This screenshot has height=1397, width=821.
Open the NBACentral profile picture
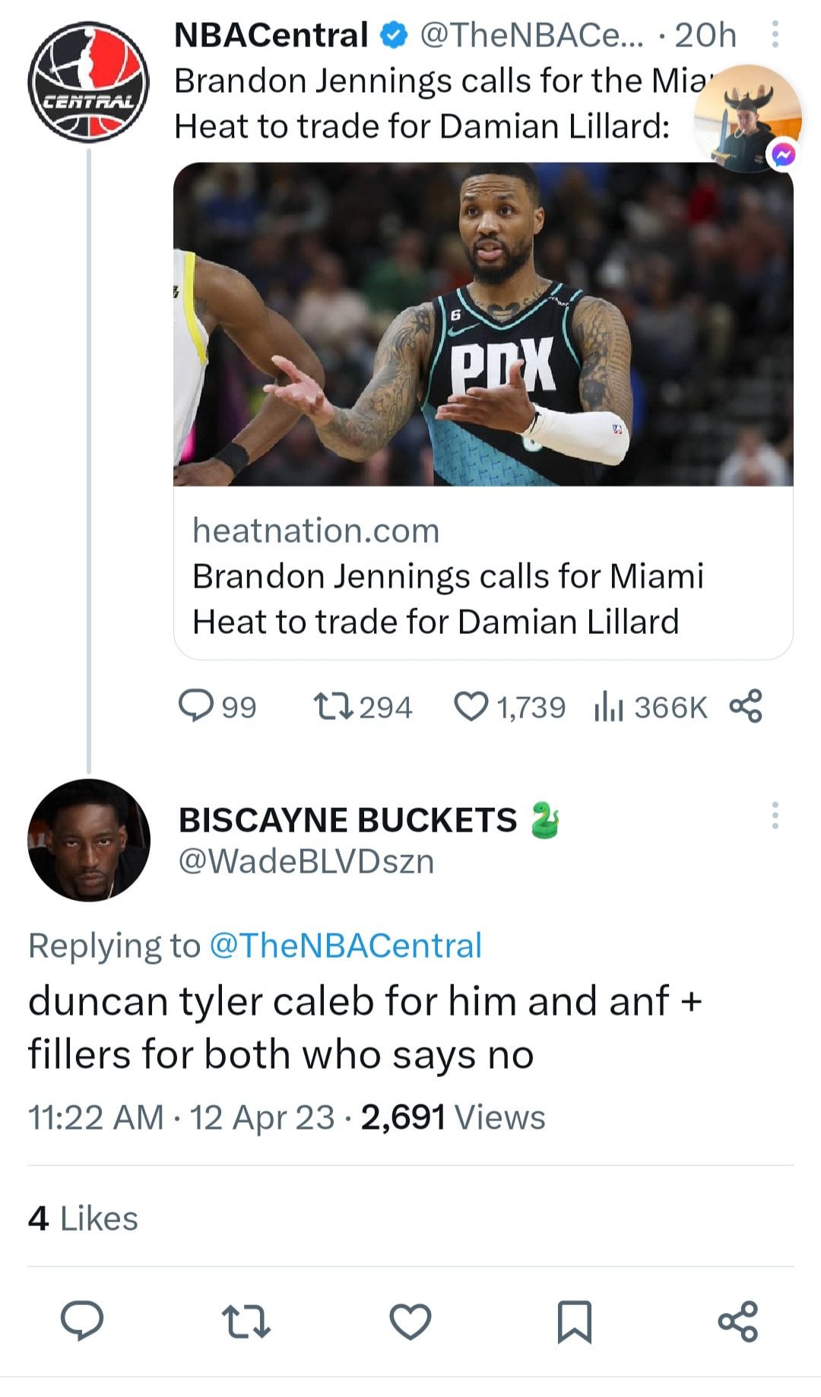(88, 82)
